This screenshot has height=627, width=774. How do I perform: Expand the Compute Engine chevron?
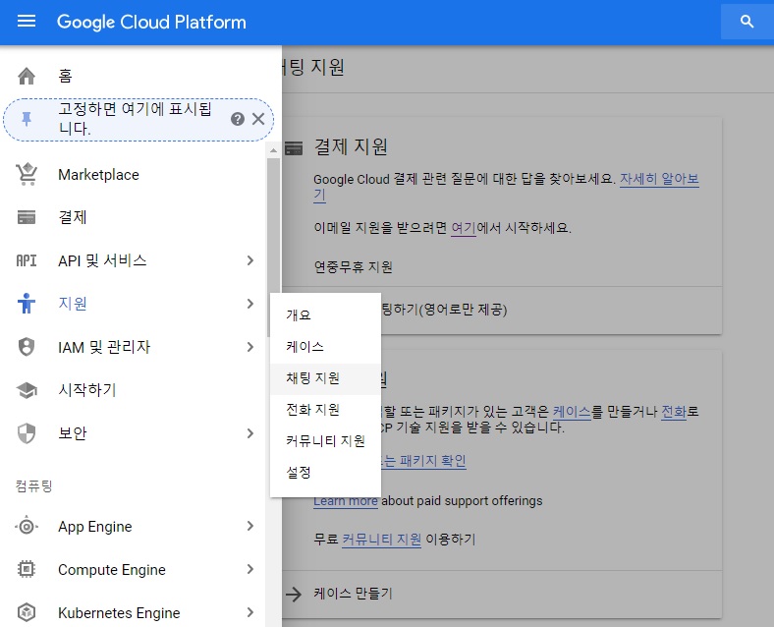click(x=250, y=569)
